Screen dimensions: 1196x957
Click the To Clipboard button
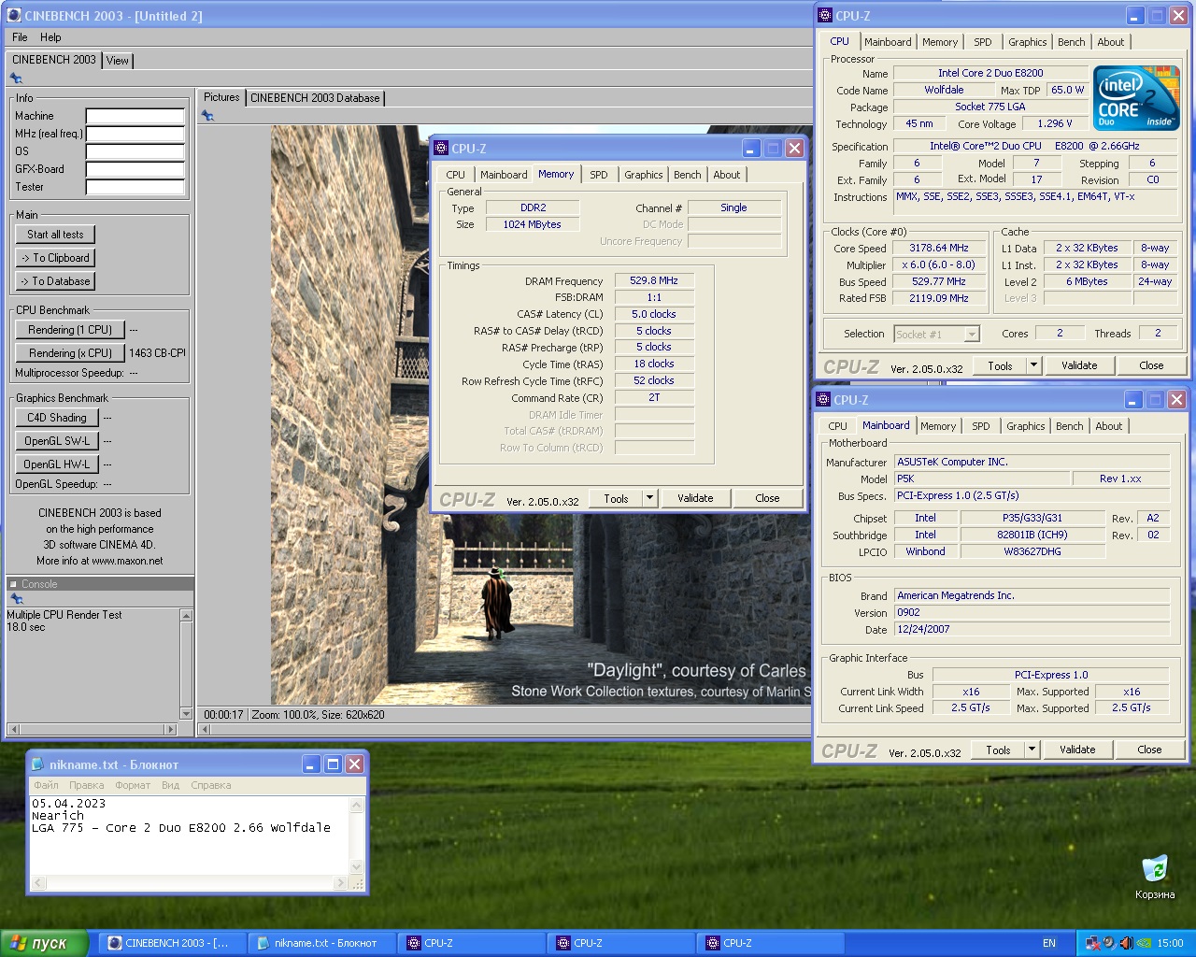55,258
